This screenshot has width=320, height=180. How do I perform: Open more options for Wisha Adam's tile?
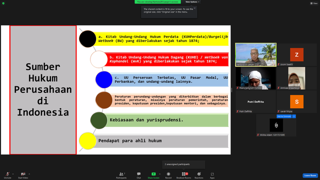294,116
